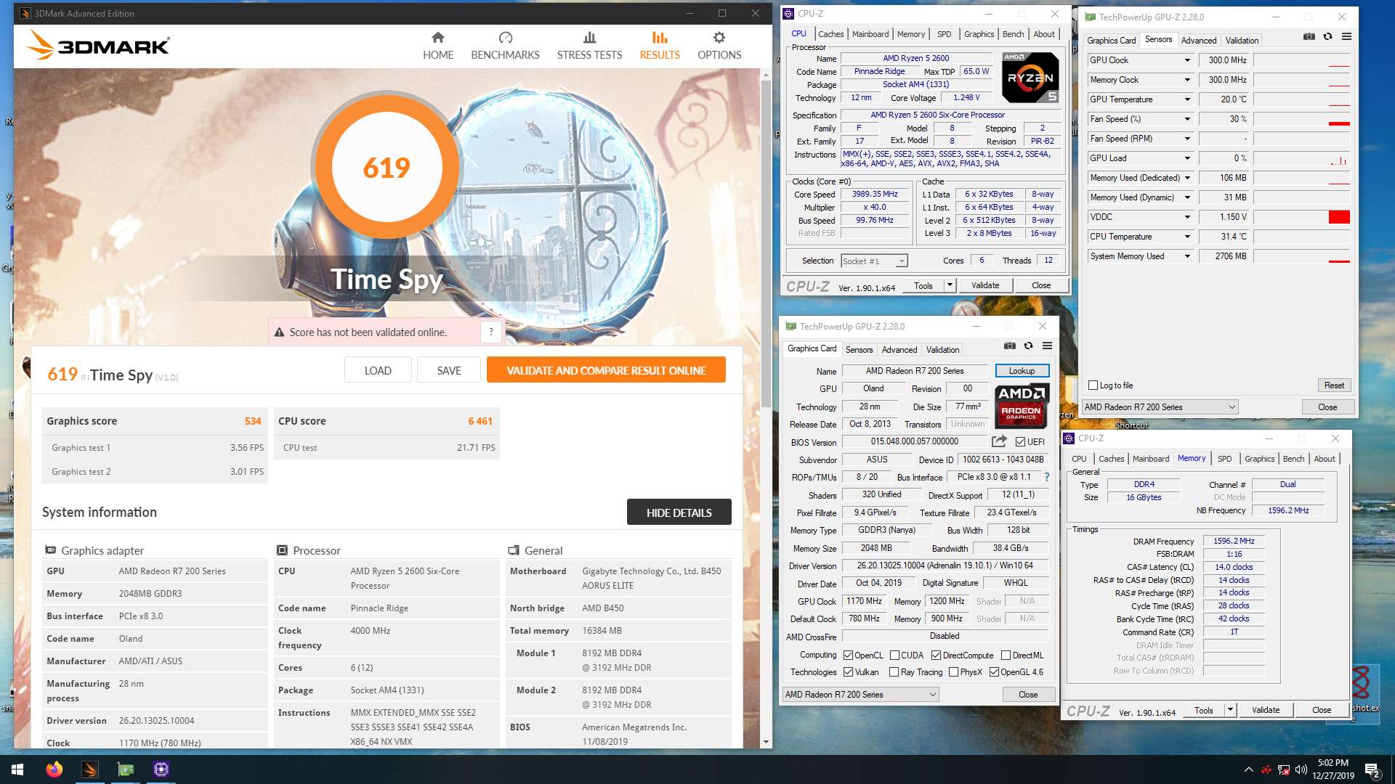
Task: Click the refresh icon in GPU-Z Sensors window
Action: pos(1327,36)
